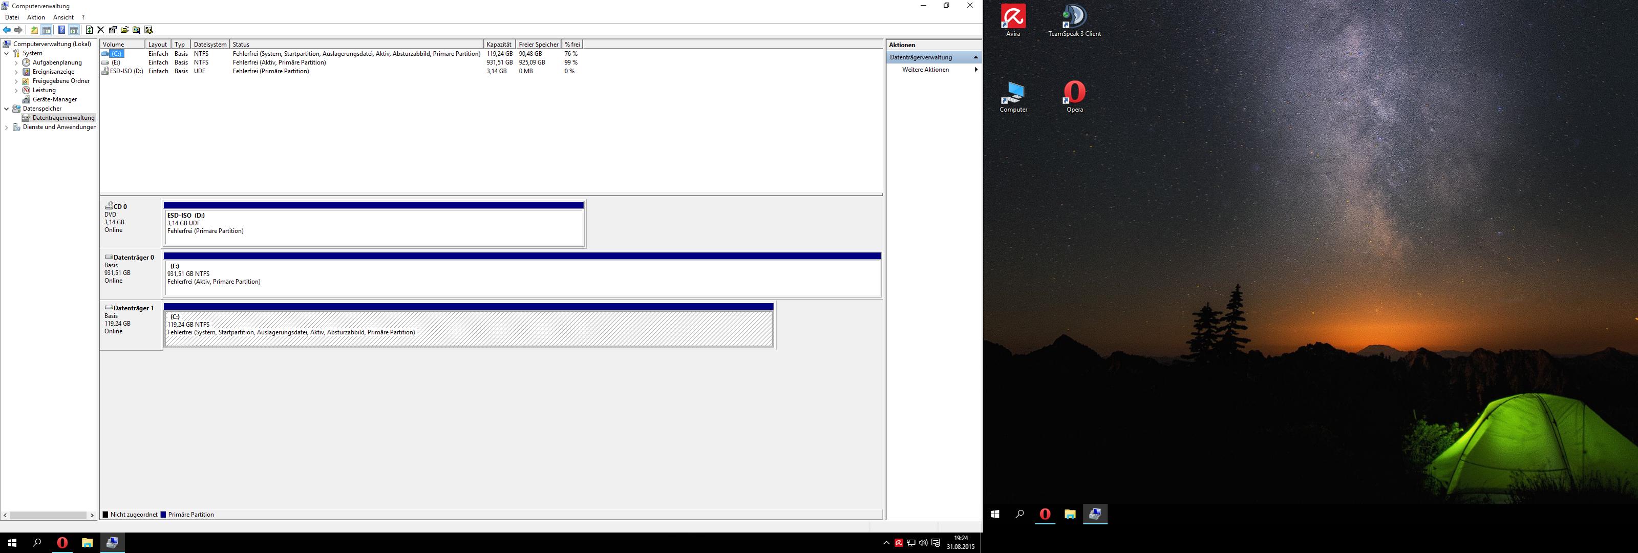The image size is (1638, 553).
Task: Click the magnifier search toolbar icon
Action: [136, 30]
